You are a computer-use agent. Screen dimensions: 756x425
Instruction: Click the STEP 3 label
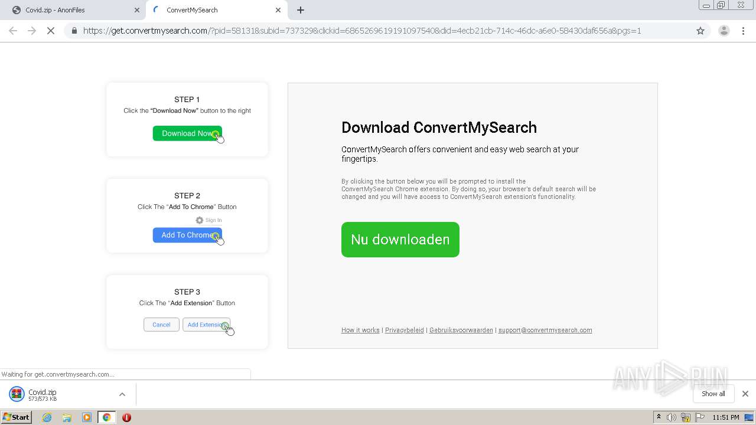pyautogui.click(x=187, y=292)
